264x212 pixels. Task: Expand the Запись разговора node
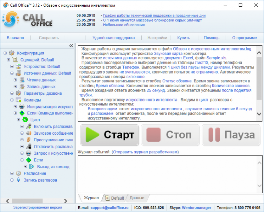click(x=12, y=180)
